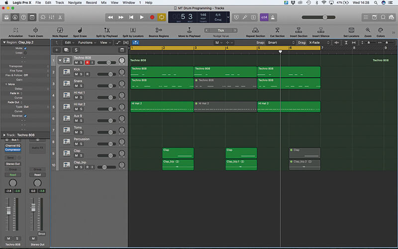Click Cut Section icon
This screenshot has height=249, width=398.
click(x=277, y=30)
